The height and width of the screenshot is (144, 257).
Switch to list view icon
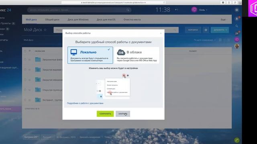[220, 40]
